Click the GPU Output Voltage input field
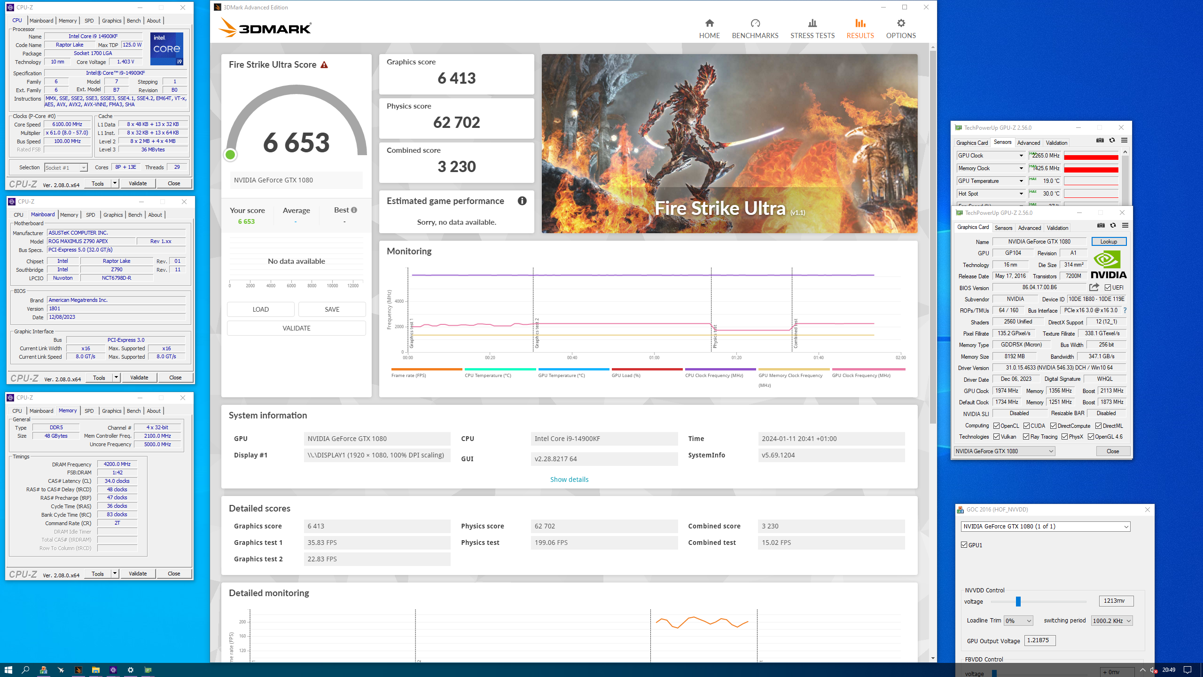Image resolution: width=1203 pixels, height=677 pixels. [x=1039, y=640]
